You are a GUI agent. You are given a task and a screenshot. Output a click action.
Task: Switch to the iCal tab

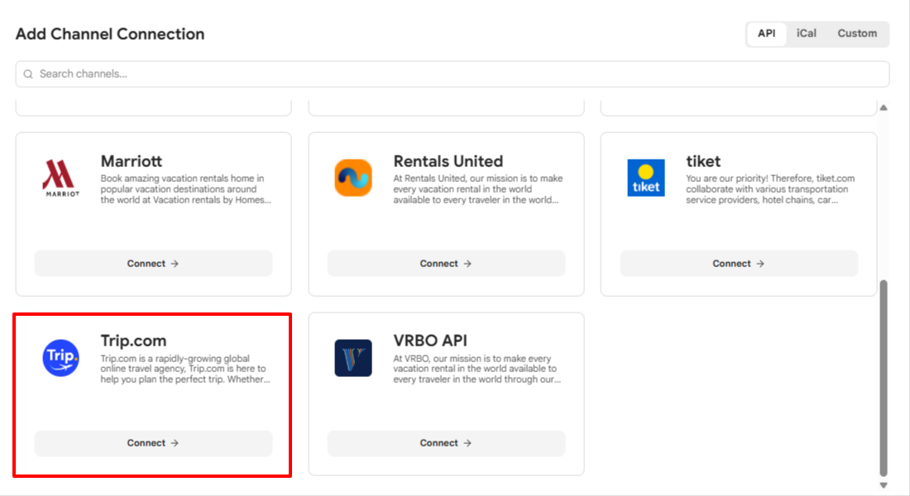pos(806,34)
